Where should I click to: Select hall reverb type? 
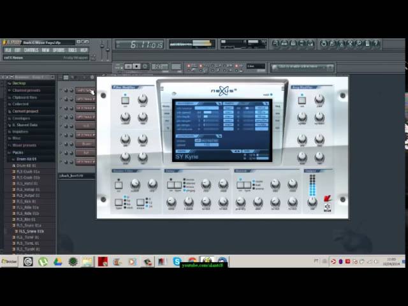pos(257,185)
